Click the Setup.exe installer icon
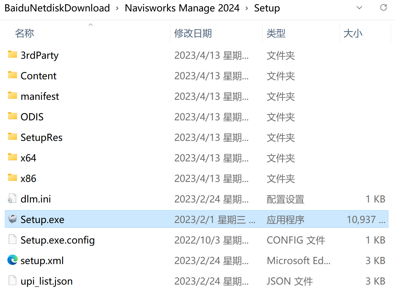 [x=12, y=219]
